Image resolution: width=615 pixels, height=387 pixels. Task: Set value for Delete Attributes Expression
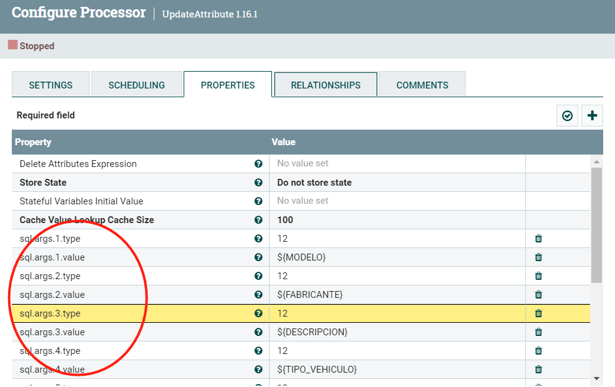pyautogui.click(x=397, y=164)
